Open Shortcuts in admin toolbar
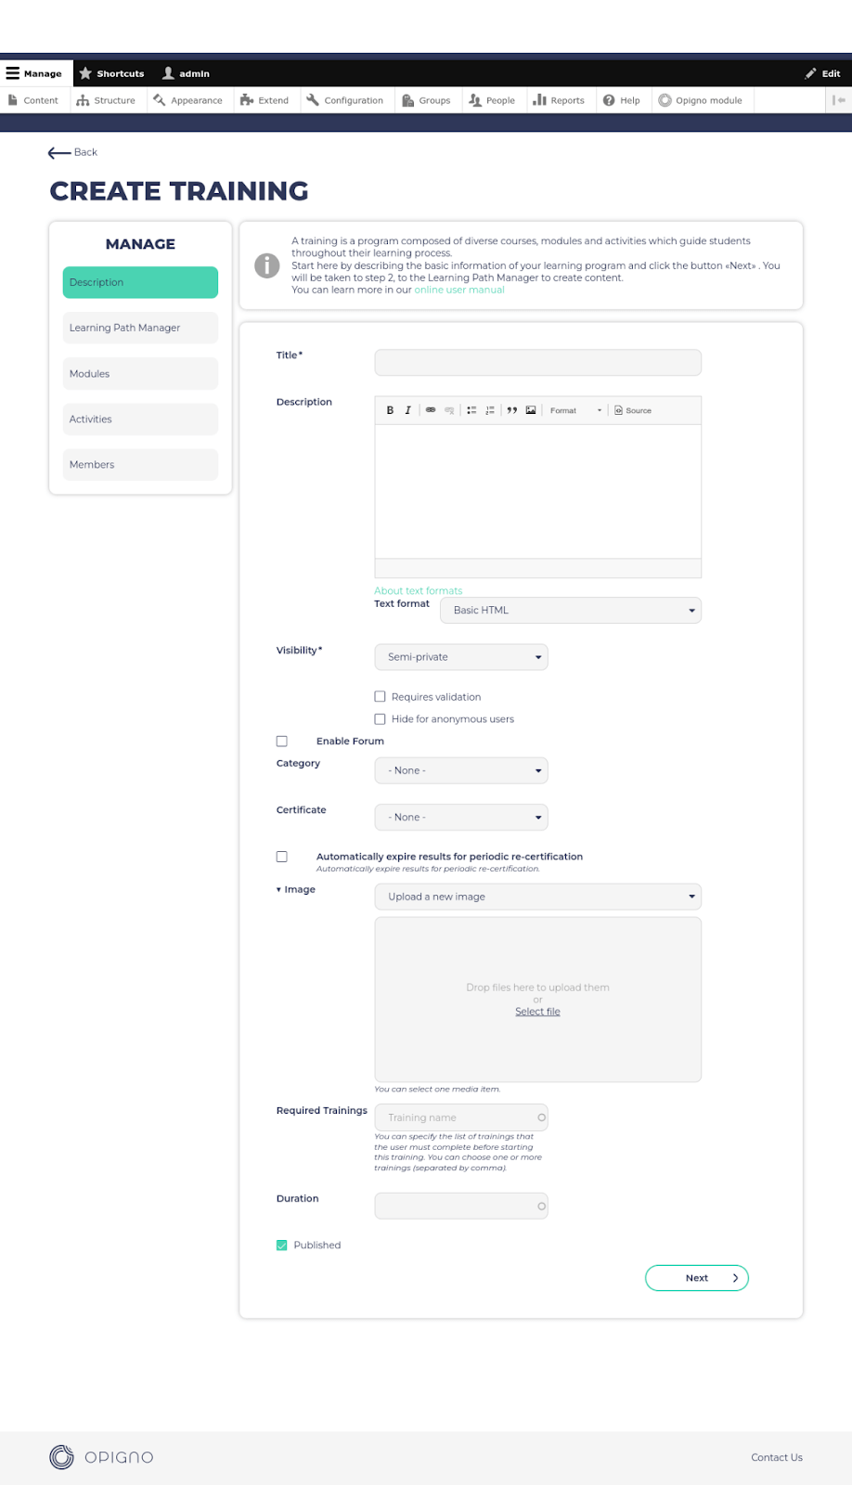Screen dimensions: 852x1485 112,73
